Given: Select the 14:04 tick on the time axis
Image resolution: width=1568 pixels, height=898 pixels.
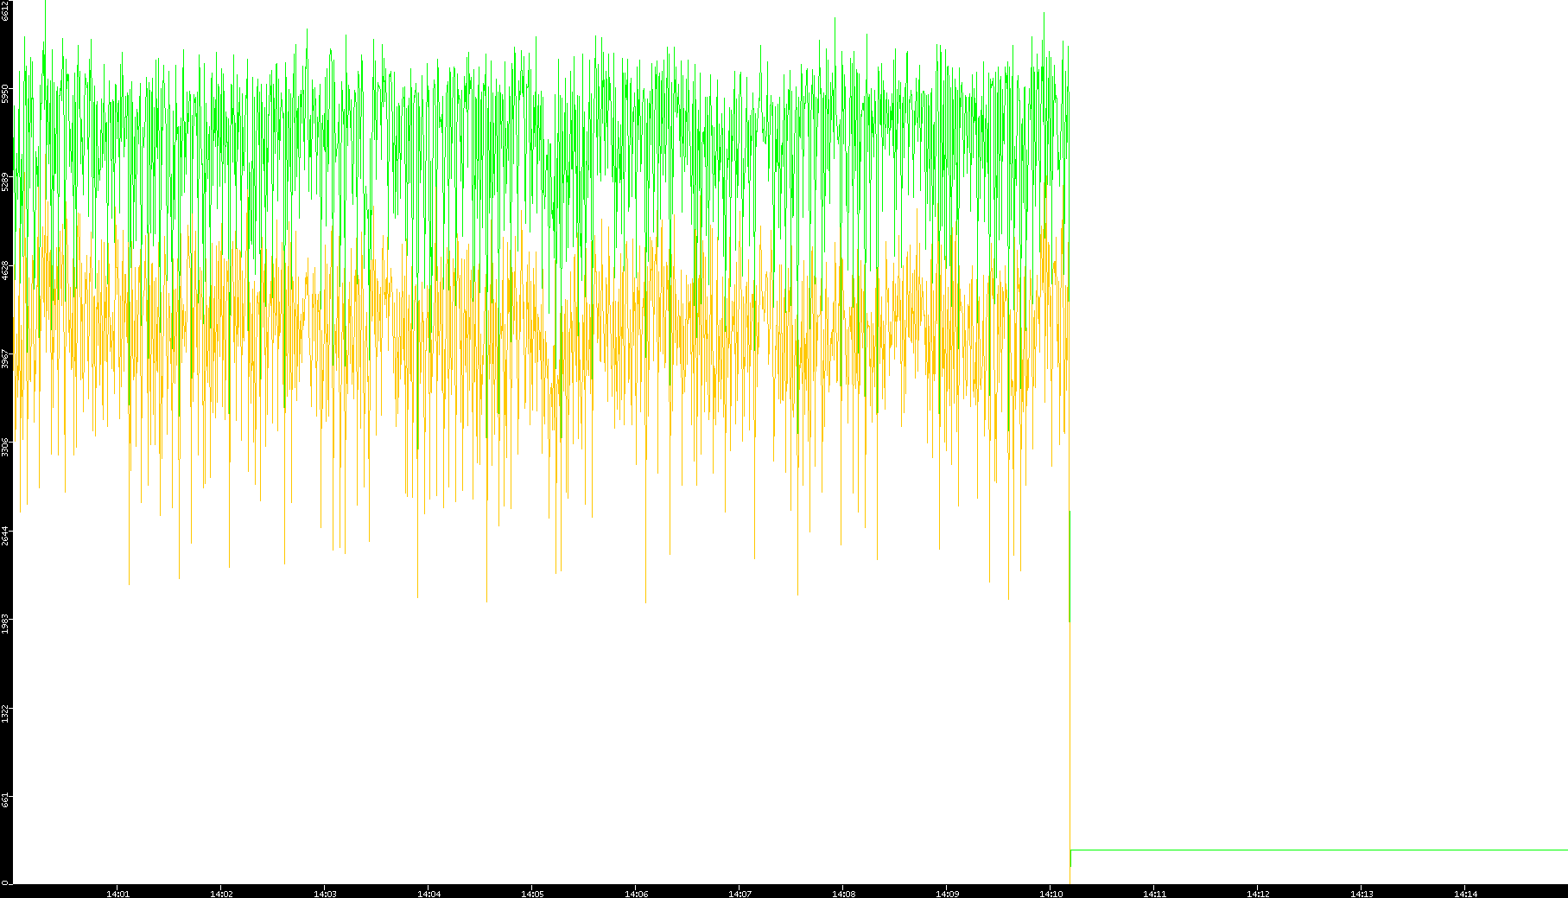Looking at the screenshot, I should (x=429, y=894).
